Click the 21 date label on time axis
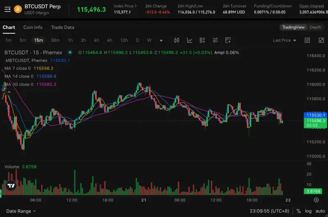 click(144, 200)
